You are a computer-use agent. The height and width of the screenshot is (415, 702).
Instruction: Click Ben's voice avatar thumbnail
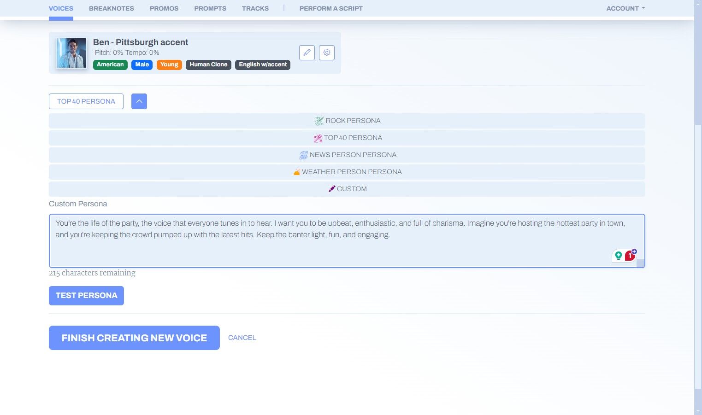(71, 53)
